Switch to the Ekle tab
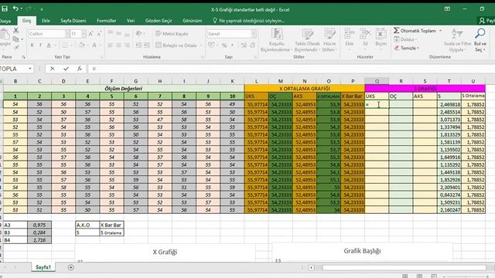Viewport: 495px width, 278px height. pos(46,21)
